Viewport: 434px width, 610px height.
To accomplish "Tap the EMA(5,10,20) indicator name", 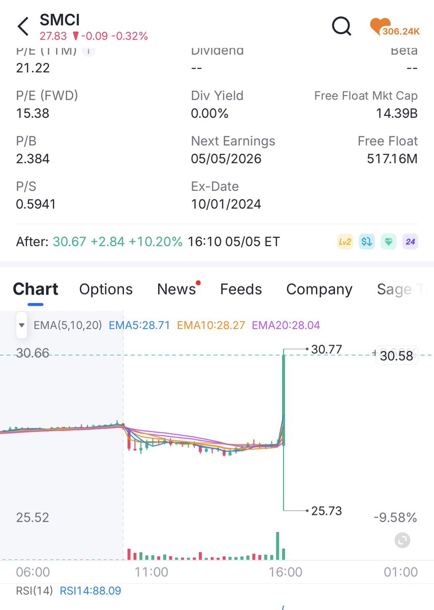I will point(68,325).
